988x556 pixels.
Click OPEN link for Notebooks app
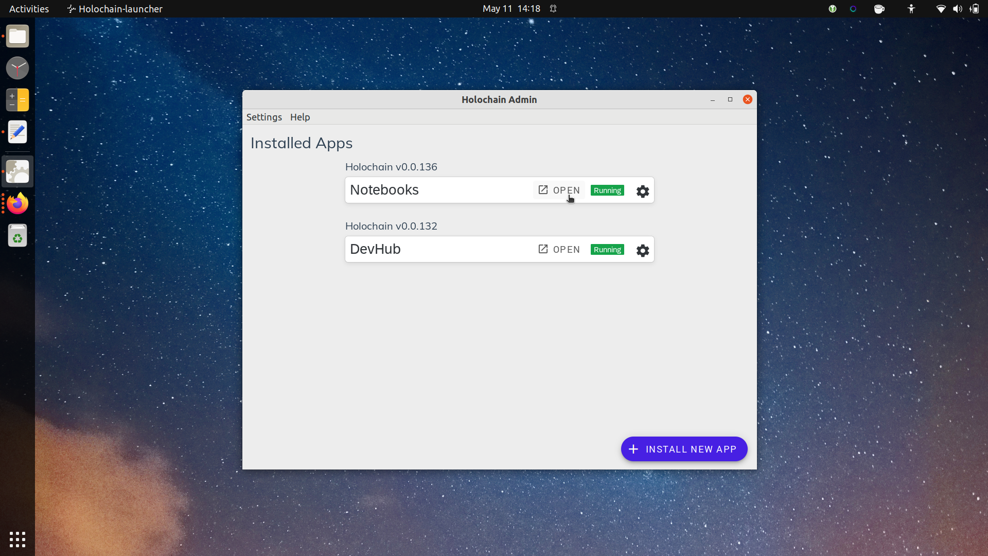(x=558, y=190)
